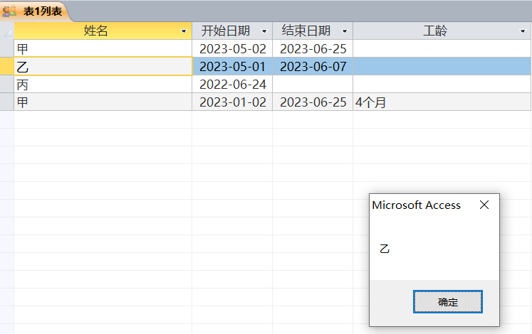This screenshot has width=532, height=334.
Task: Click the select-all corner of the datasheet
Action: tap(7, 31)
